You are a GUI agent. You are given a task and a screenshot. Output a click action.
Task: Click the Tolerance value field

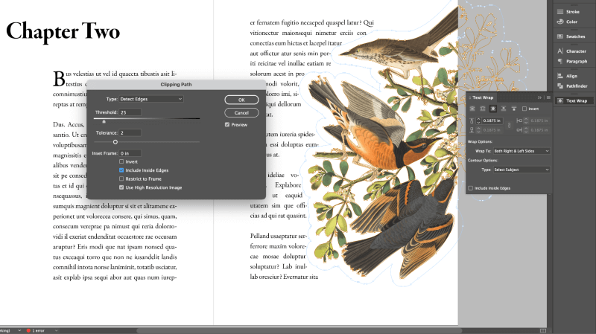point(130,133)
